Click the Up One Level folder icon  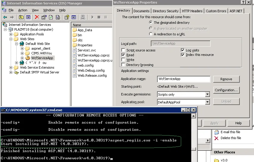[21, 17]
